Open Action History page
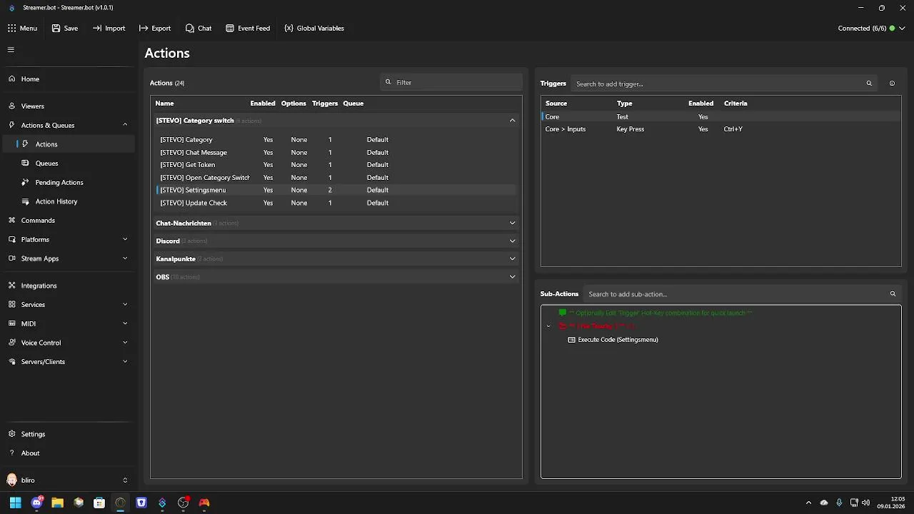This screenshot has height=514, width=914. [x=68, y=201]
